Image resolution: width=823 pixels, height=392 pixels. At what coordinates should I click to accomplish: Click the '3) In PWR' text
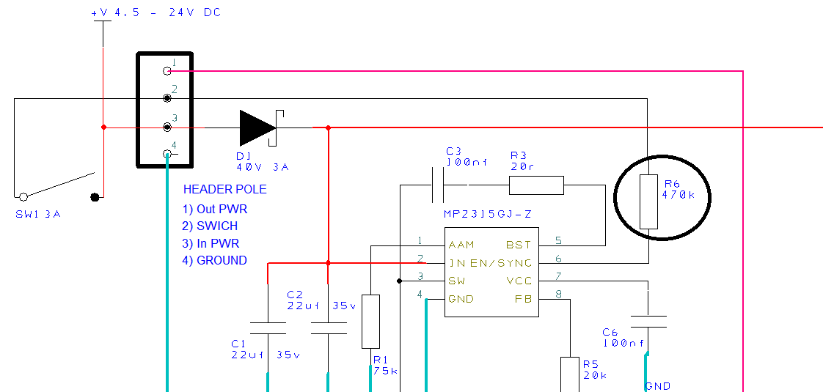point(211,243)
